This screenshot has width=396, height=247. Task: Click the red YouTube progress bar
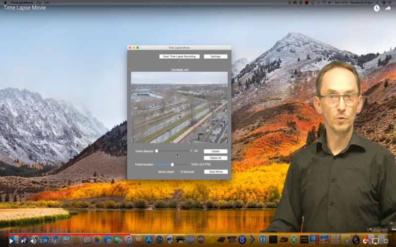tap(67, 235)
